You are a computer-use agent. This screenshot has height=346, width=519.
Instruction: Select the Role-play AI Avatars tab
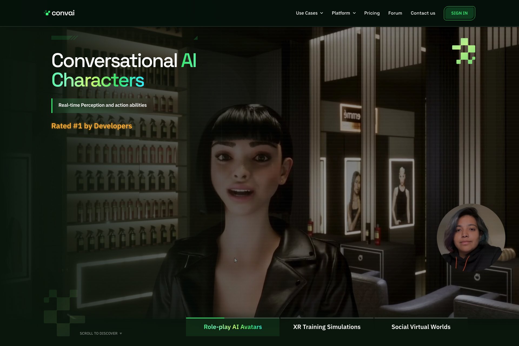(x=232, y=327)
